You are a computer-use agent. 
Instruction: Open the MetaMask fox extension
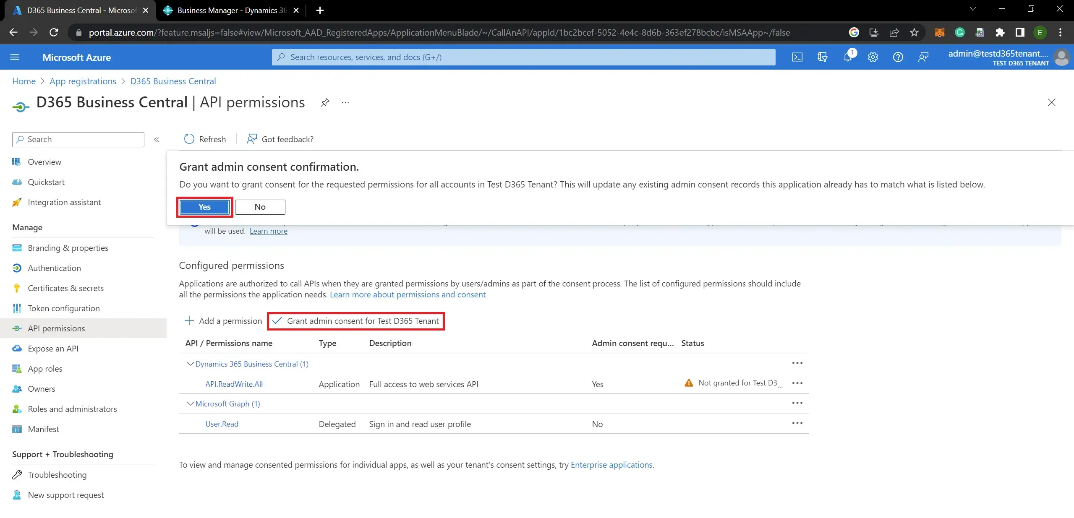point(939,32)
